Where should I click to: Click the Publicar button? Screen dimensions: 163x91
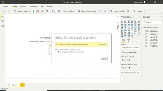tap(138, 11)
